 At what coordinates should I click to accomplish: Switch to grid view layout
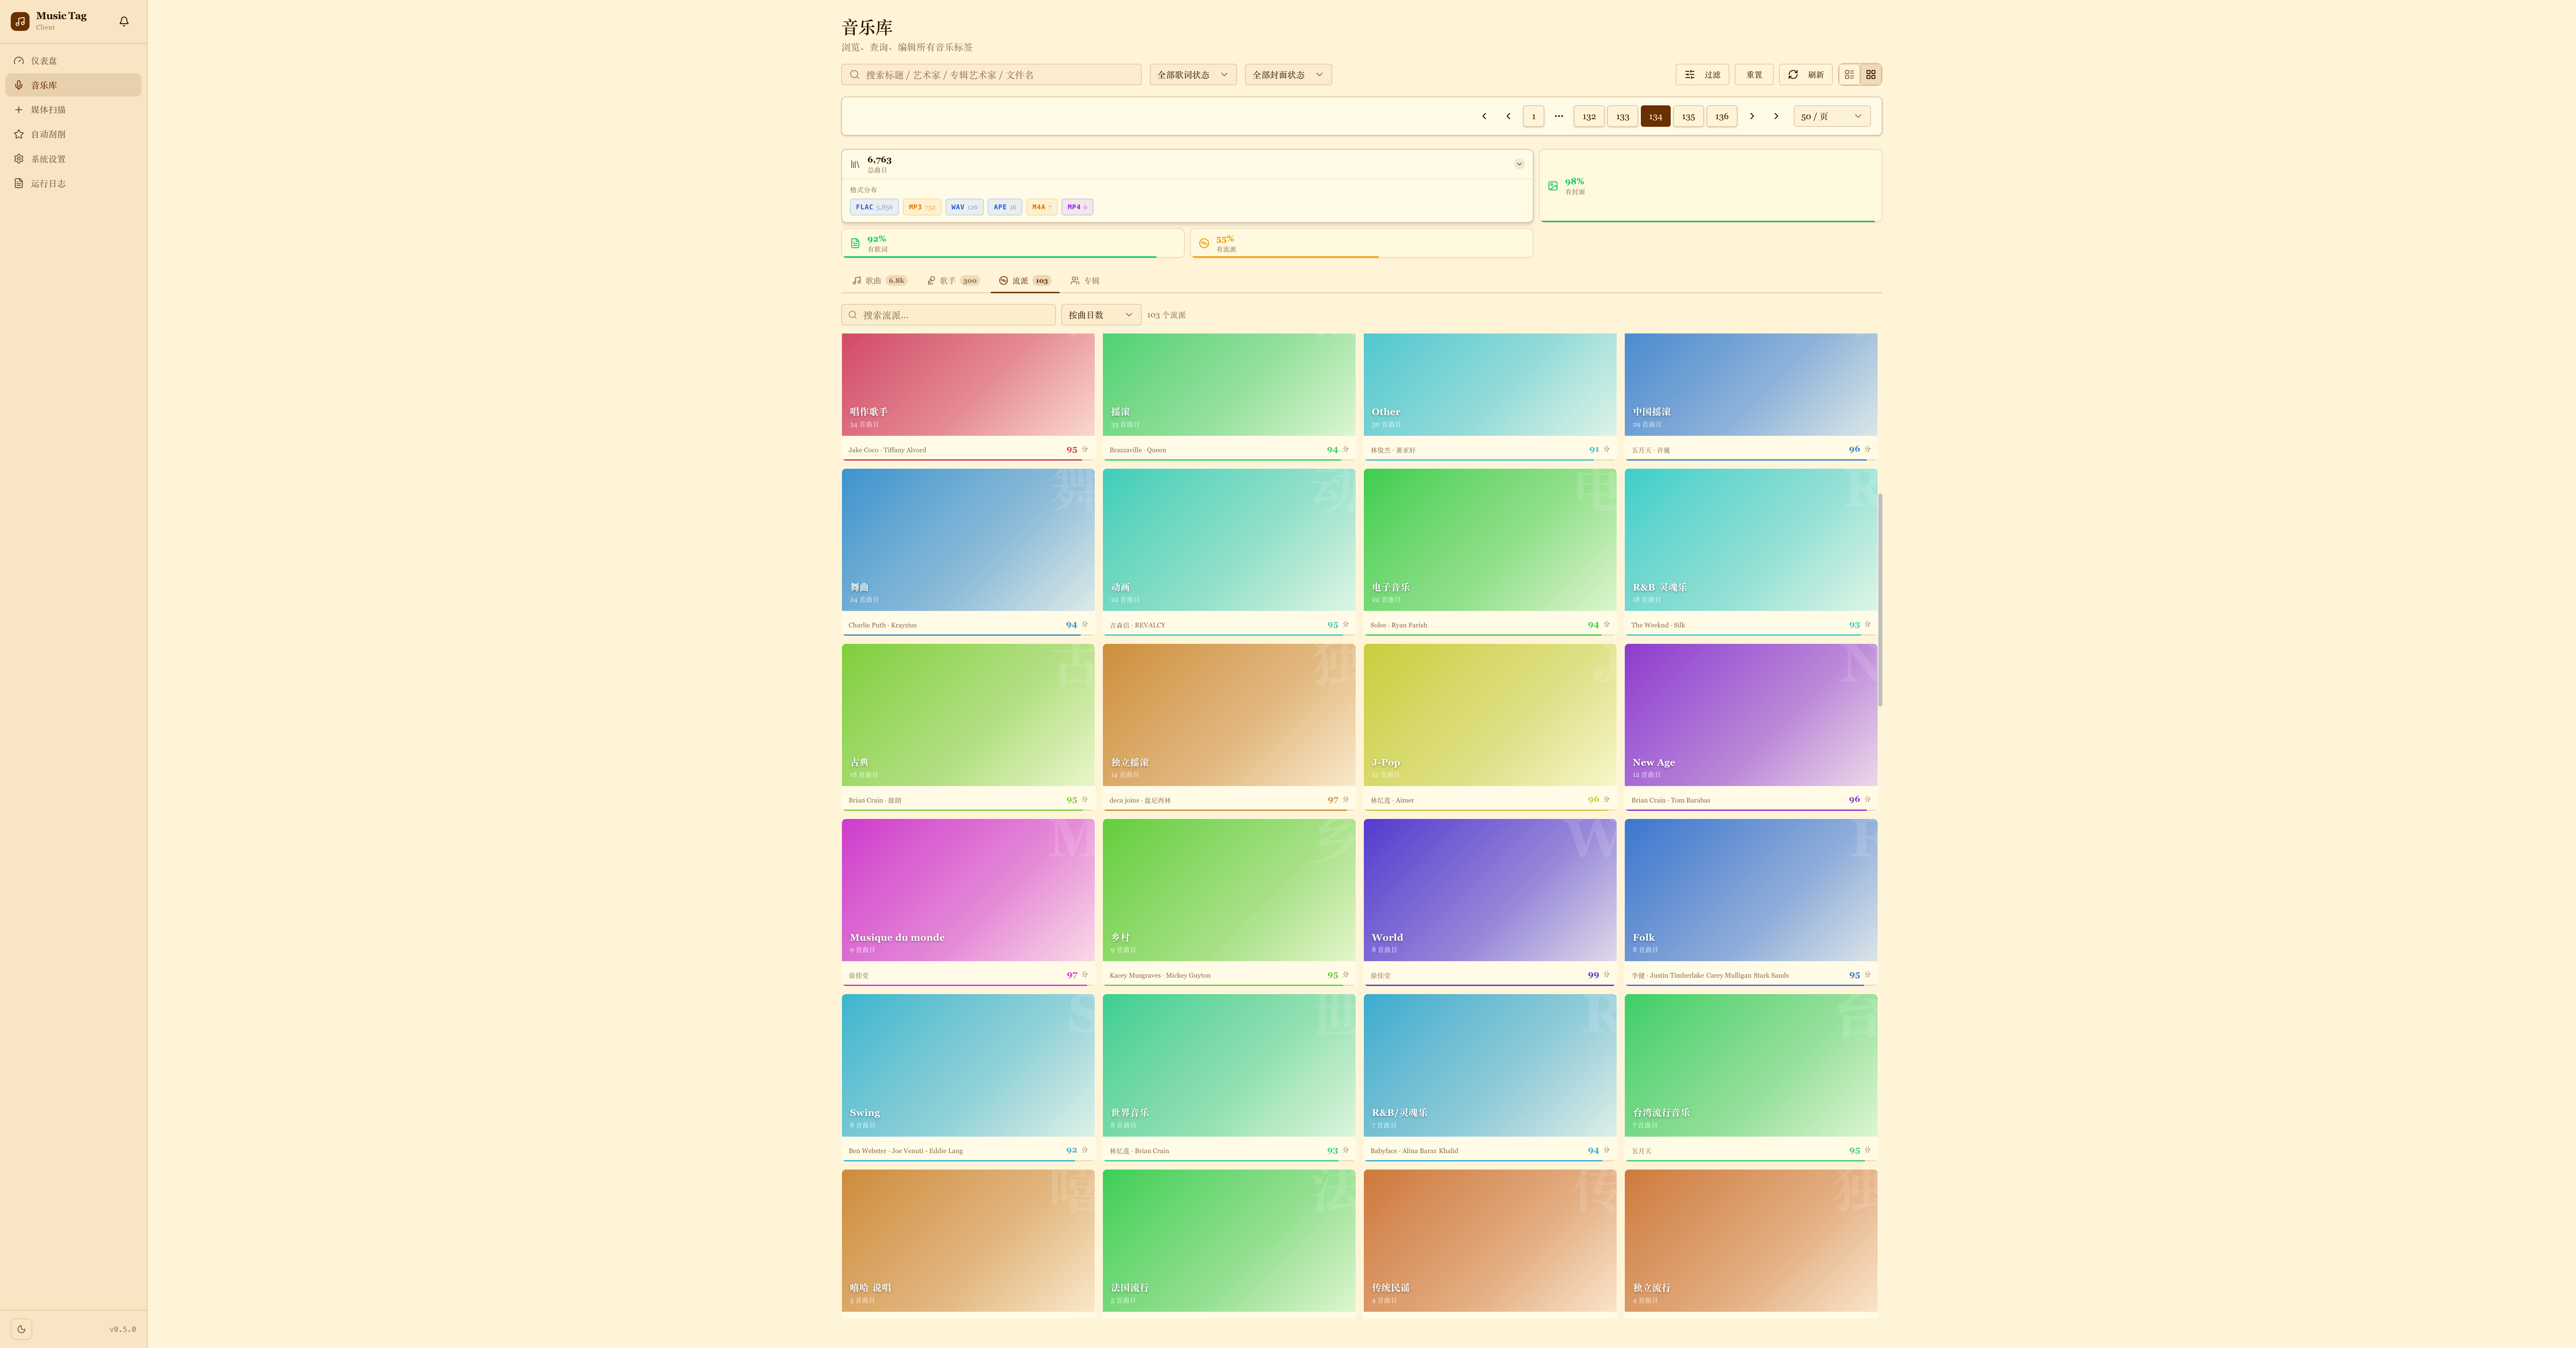click(x=1871, y=75)
